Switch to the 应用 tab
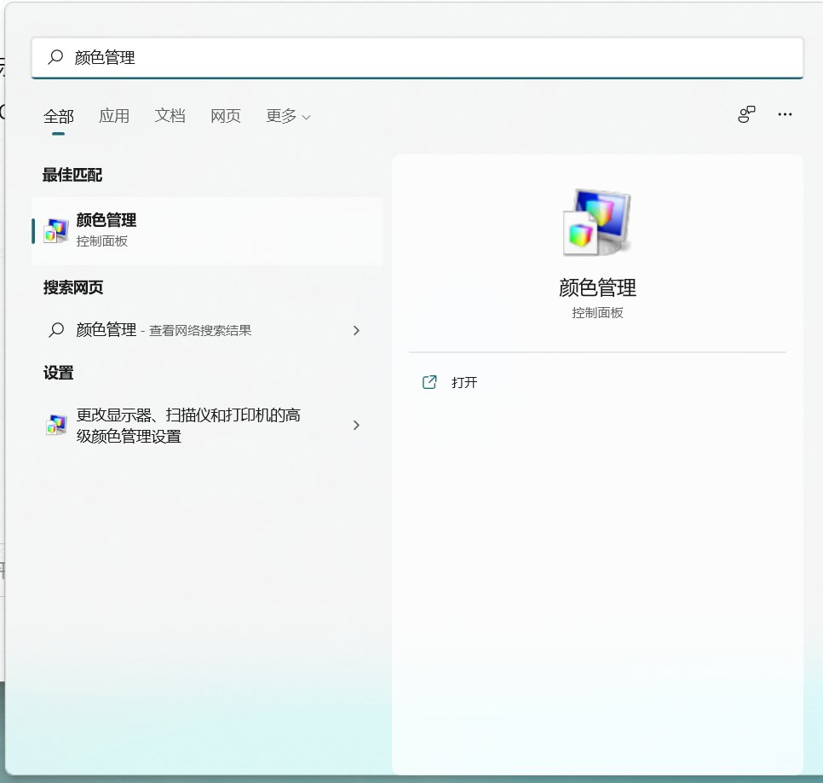This screenshot has height=783, width=823. pyautogui.click(x=114, y=116)
